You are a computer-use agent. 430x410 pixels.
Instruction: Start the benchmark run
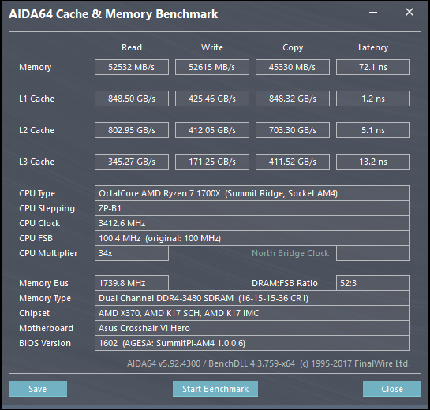point(215,389)
